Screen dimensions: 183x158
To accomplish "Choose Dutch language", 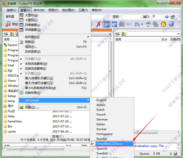I will coord(112,110).
